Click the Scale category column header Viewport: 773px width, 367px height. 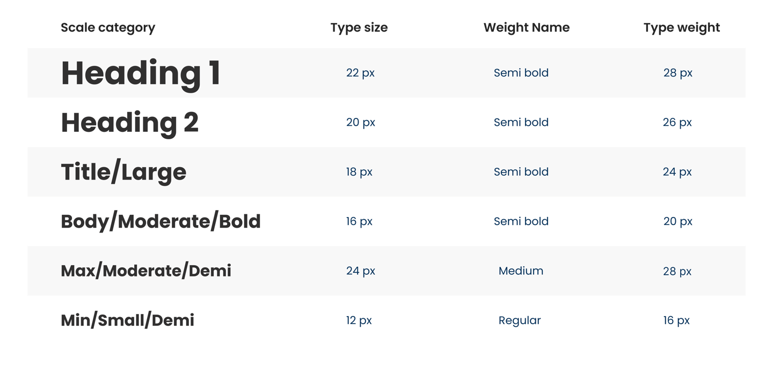click(108, 28)
